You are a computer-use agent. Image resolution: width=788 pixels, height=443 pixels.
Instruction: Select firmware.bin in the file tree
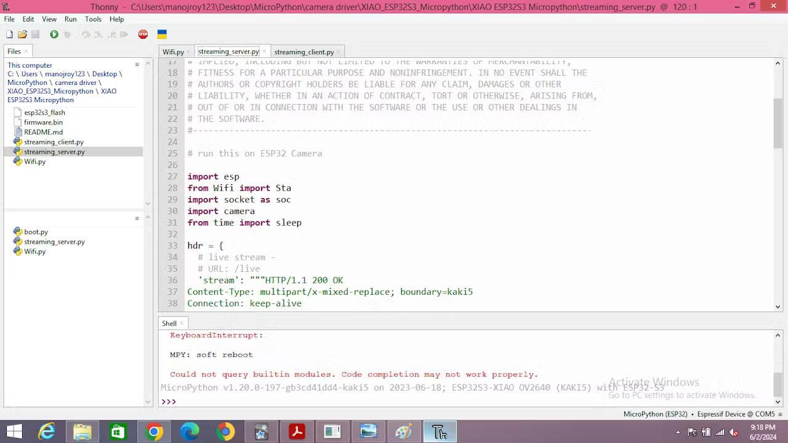point(43,122)
